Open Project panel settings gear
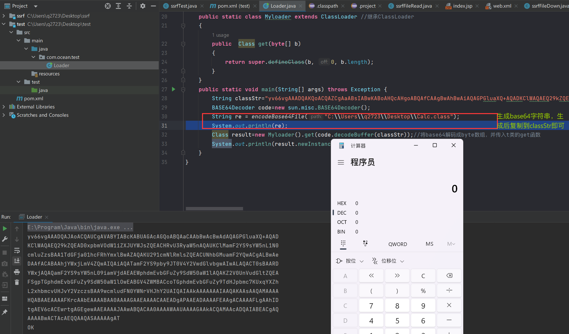 pyautogui.click(x=143, y=6)
